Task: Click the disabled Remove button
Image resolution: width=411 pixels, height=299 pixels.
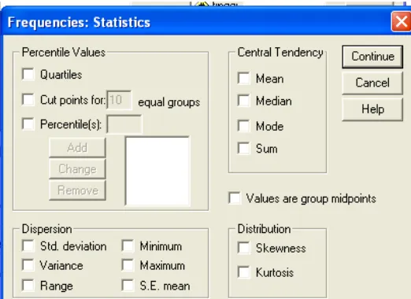Action: [77, 190]
